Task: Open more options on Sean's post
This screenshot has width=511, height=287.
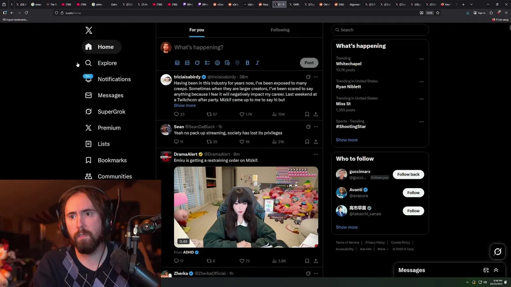Action: (x=316, y=127)
